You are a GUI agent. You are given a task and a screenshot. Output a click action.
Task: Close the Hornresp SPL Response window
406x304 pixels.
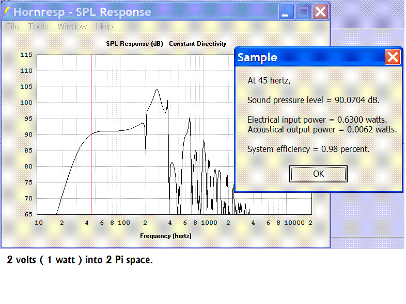coord(320,12)
